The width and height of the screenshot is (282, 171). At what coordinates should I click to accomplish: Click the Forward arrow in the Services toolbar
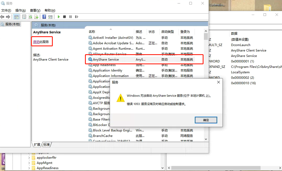coord(8,17)
